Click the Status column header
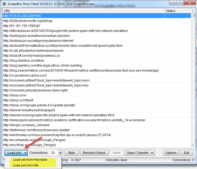 (x=178, y=11)
